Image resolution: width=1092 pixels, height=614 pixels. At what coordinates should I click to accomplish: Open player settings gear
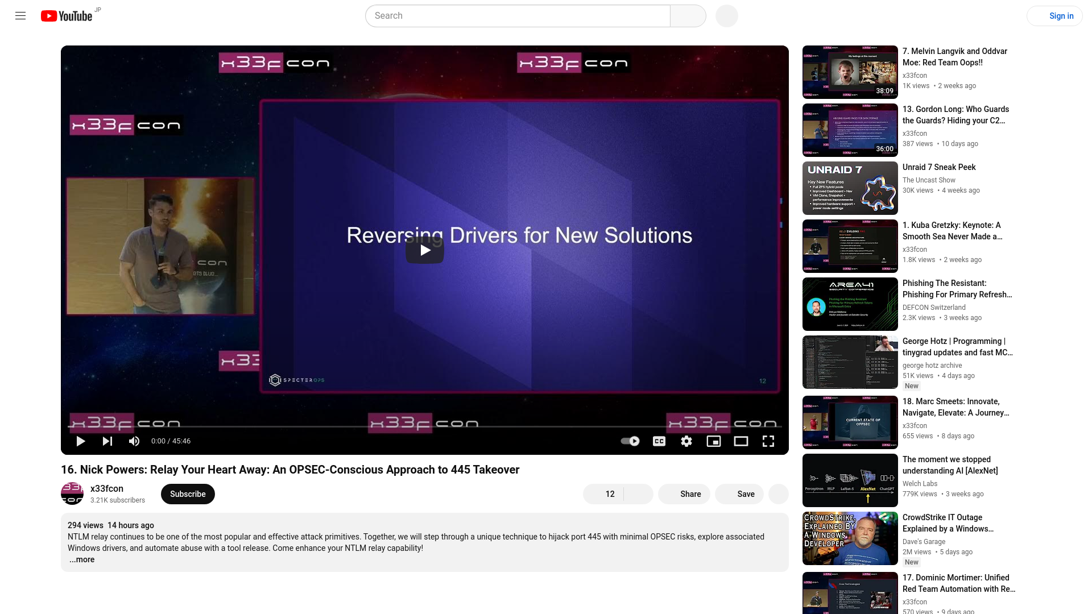tap(686, 441)
